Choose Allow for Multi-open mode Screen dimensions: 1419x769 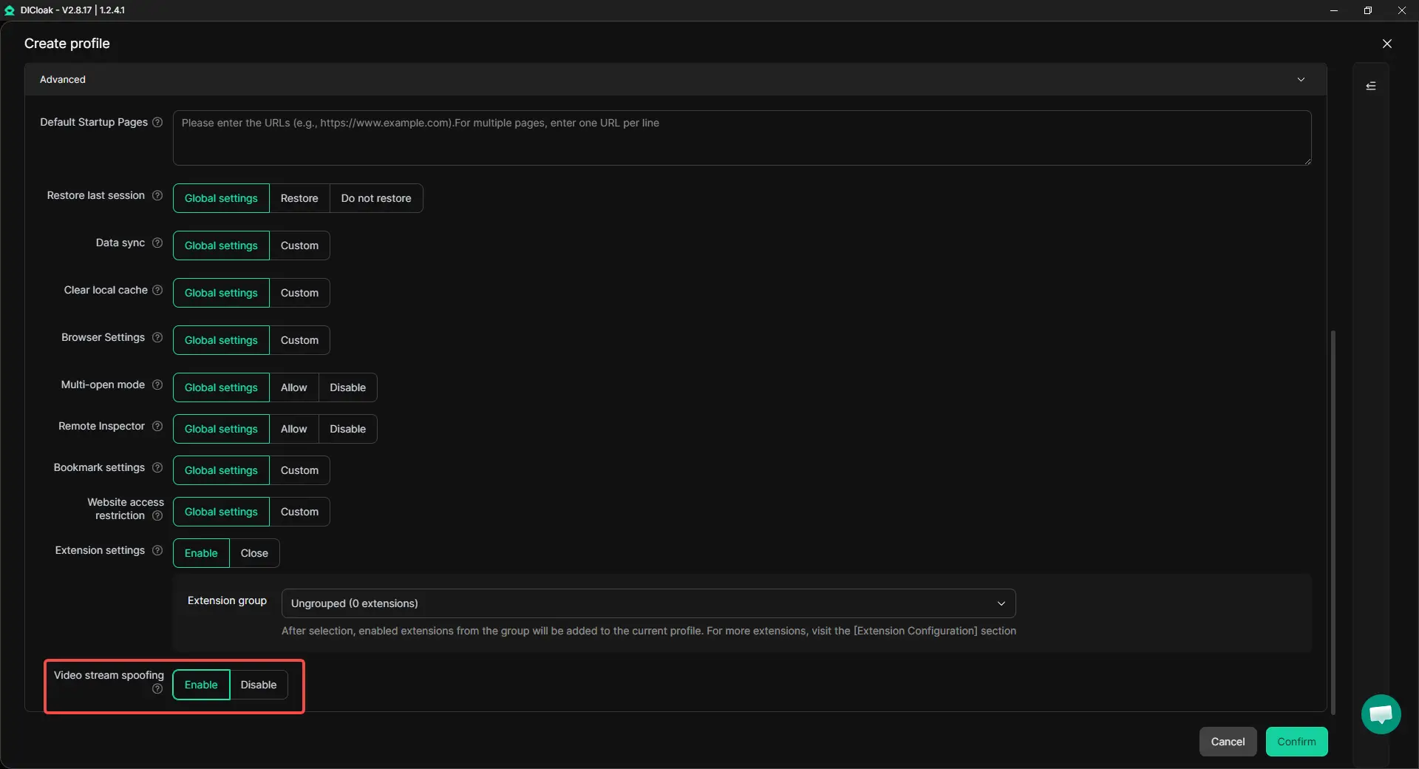pyautogui.click(x=293, y=388)
